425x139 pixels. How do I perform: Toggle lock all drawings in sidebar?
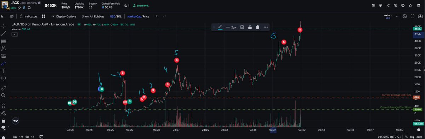4,121
